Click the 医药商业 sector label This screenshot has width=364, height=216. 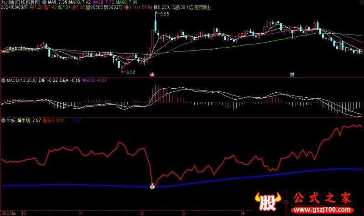click(203, 7)
